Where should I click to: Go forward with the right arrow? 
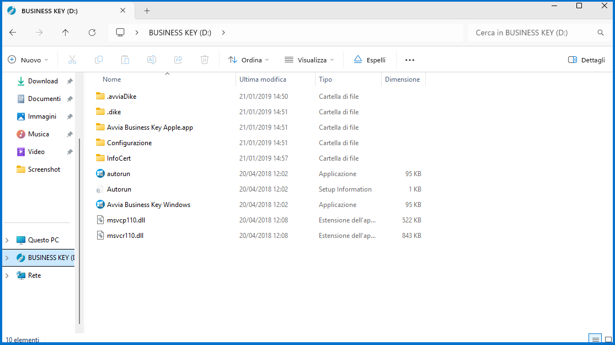coord(39,33)
